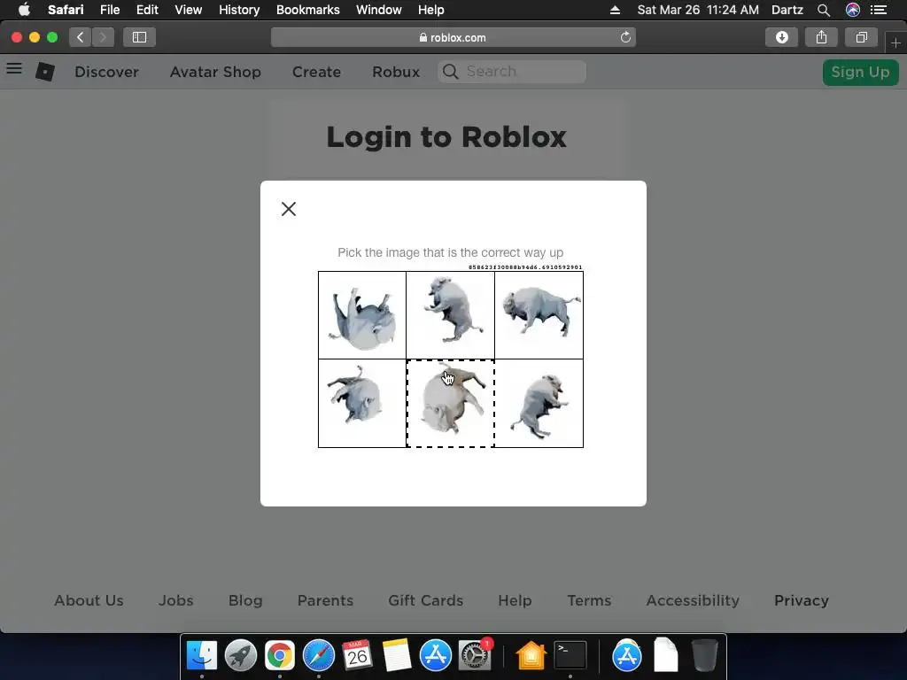The image size is (907, 680).
Task: Pick the top-middle tilted bison image
Action: 451,315
